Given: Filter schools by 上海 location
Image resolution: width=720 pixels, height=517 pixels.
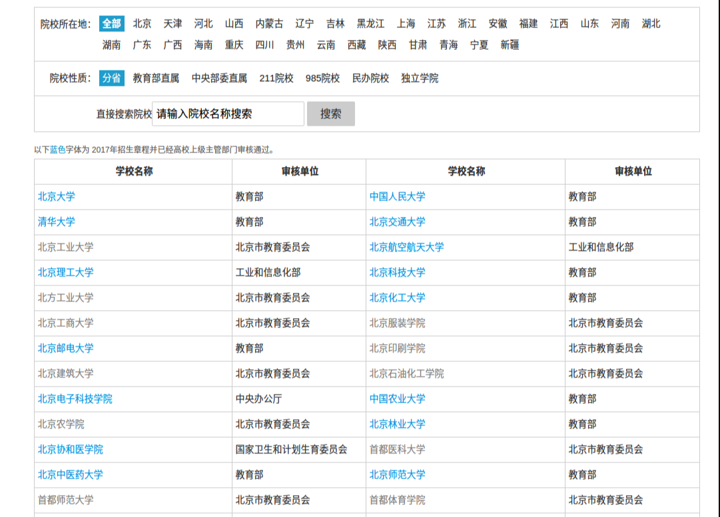Looking at the screenshot, I should 406,23.
